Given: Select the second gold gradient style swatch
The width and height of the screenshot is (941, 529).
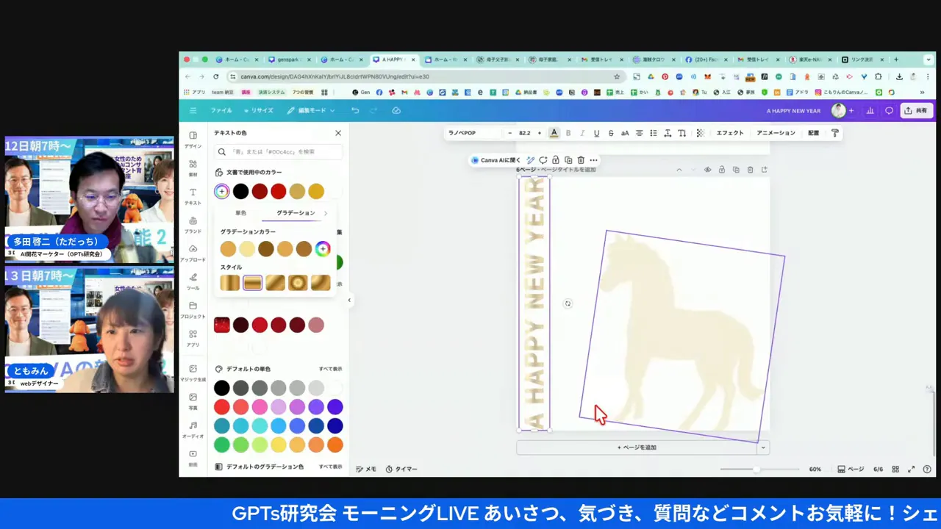Looking at the screenshot, I should pos(252,283).
